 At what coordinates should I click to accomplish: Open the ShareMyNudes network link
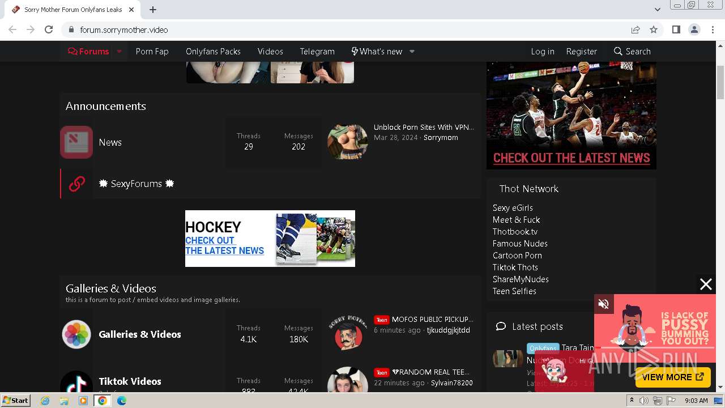coord(521,279)
